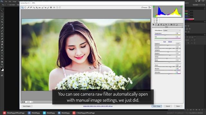Image resolution: width=206 pixels, height=115 pixels.
Task: Select the Camera Raw Zoom tool
Action: [23, 8]
